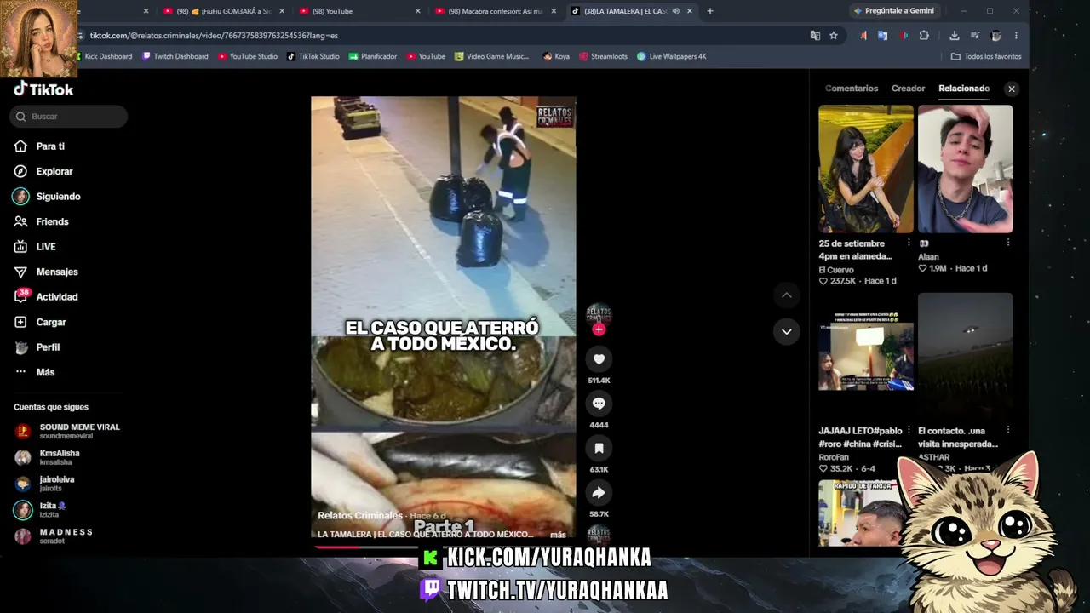Open options for the El contacto video
This screenshot has height=613, width=1090.
click(1008, 430)
